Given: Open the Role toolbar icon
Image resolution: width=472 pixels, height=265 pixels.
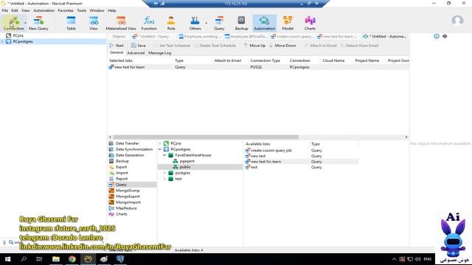Looking at the screenshot, I should [x=171, y=23].
